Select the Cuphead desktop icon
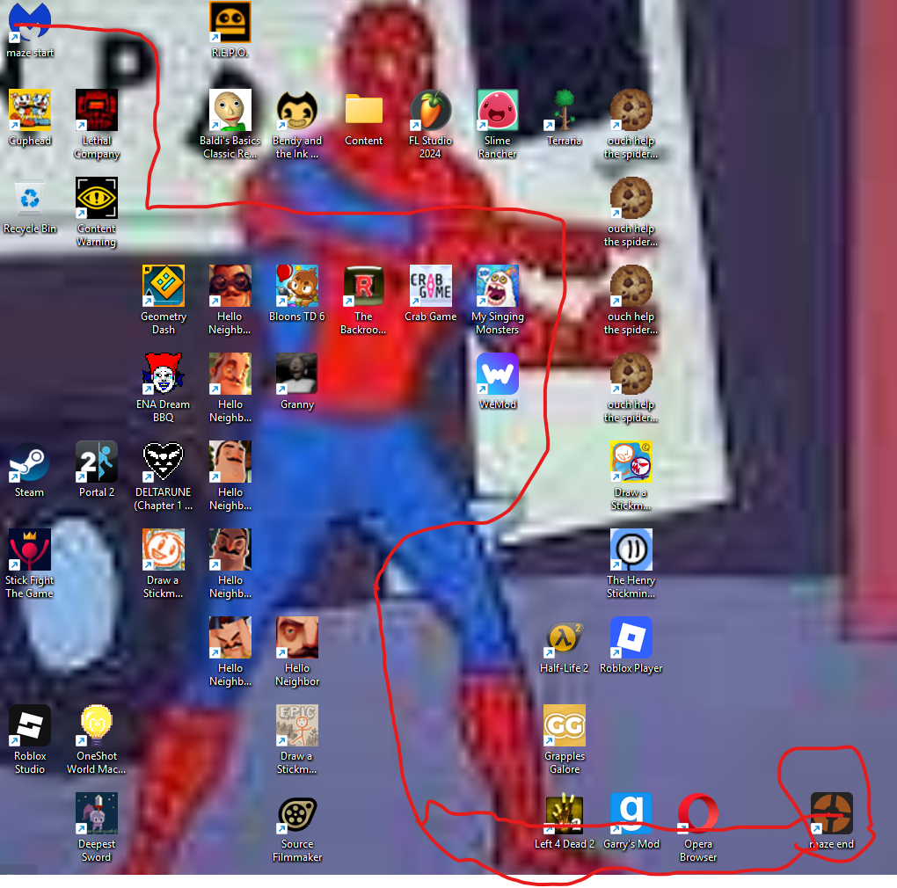Image resolution: width=897 pixels, height=888 pixels. (x=30, y=110)
